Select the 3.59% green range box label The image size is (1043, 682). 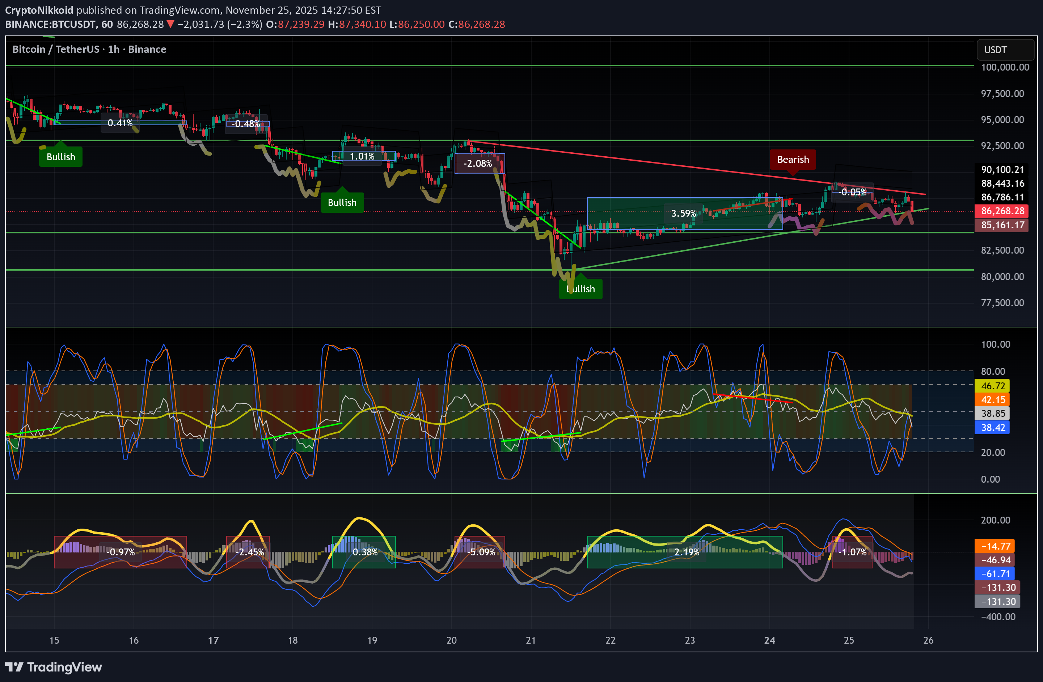[683, 213]
